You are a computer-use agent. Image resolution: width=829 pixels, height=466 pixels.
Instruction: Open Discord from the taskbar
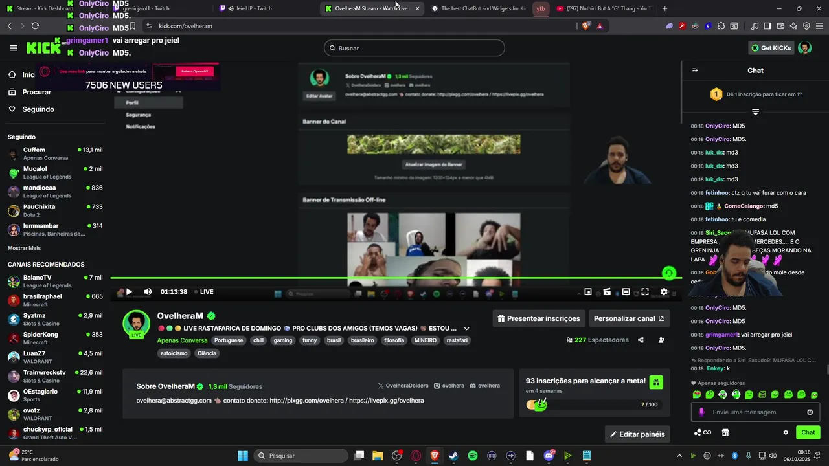pos(549,456)
